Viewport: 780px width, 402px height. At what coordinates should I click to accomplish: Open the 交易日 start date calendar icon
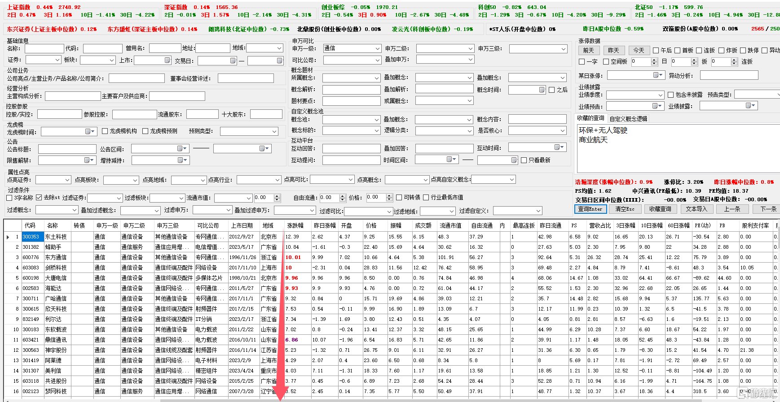[233, 61]
